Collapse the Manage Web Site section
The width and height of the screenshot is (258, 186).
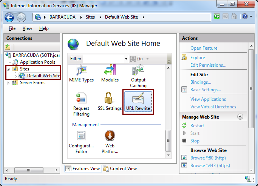(x=240, y=117)
